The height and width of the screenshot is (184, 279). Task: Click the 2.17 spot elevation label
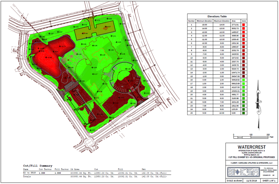coord(95,74)
